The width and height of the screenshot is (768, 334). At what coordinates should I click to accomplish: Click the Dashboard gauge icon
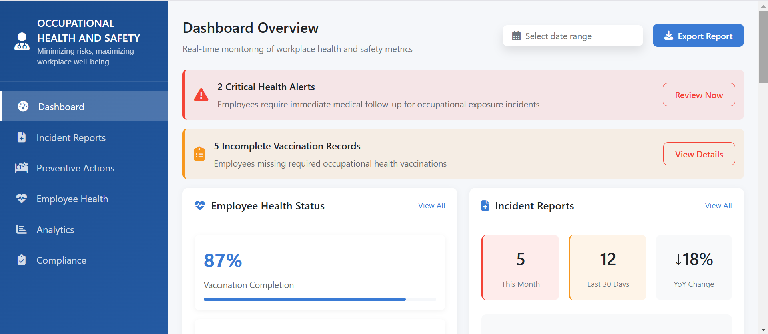pos(23,106)
